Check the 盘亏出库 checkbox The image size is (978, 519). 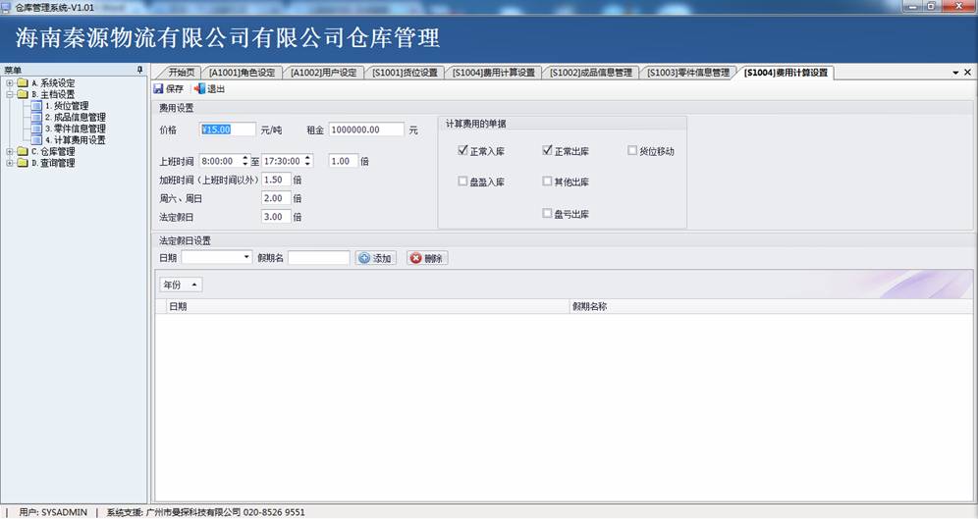tap(547, 213)
